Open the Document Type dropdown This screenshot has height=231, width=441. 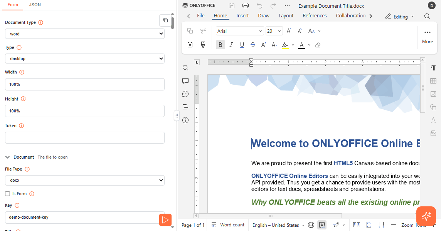[84, 34]
